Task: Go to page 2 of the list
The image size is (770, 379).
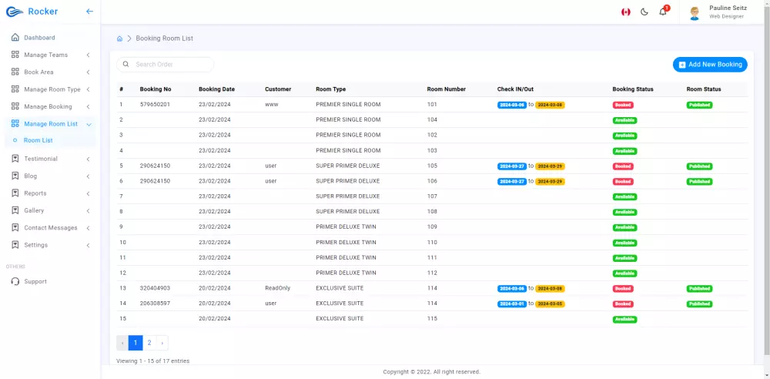Action: point(149,343)
